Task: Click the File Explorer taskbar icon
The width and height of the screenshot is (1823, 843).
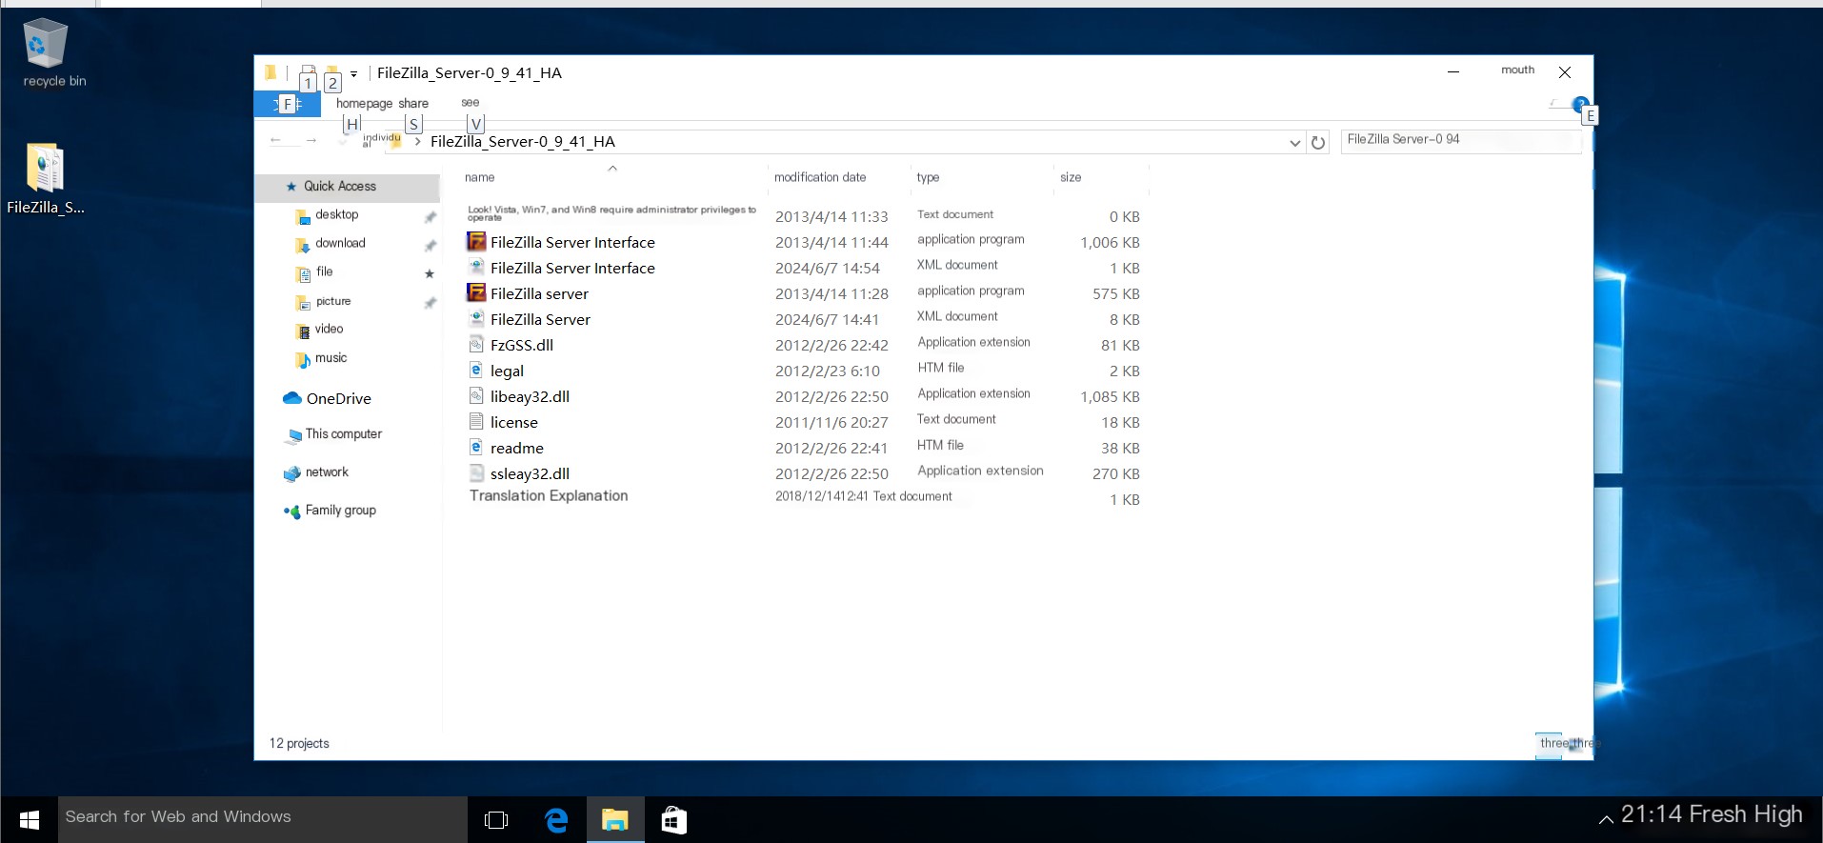Action: coord(615,819)
